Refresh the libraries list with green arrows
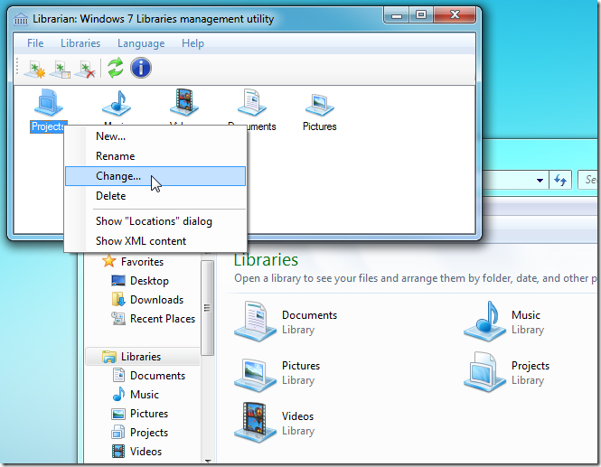This screenshot has height=467, width=601. pos(116,68)
